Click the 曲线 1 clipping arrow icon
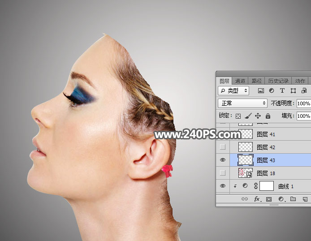 (235, 186)
